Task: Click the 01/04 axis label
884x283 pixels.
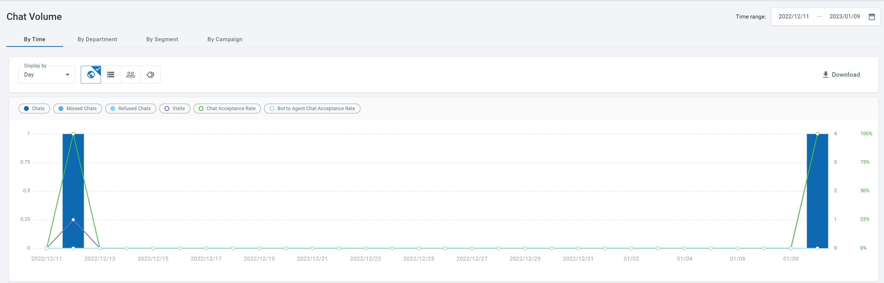Action: [x=684, y=258]
